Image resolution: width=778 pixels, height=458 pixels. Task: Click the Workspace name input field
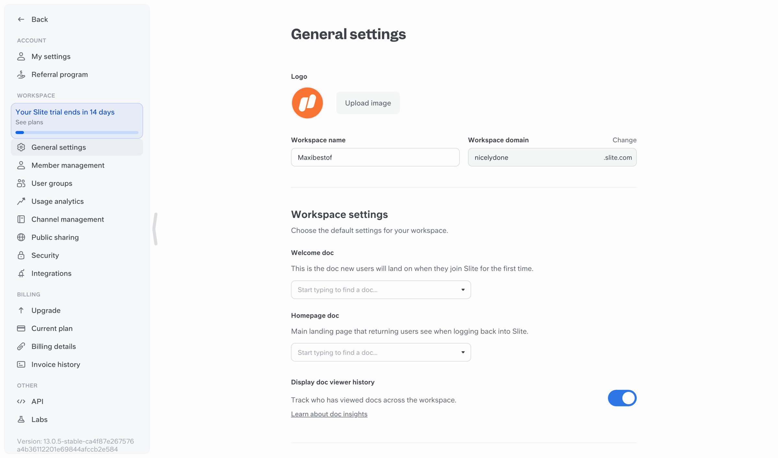click(375, 157)
